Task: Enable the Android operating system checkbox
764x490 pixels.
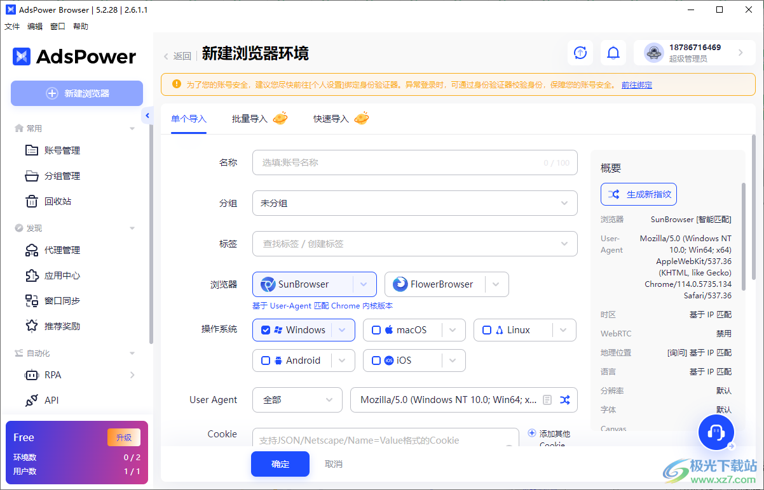Action: click(x=265, y=360)
